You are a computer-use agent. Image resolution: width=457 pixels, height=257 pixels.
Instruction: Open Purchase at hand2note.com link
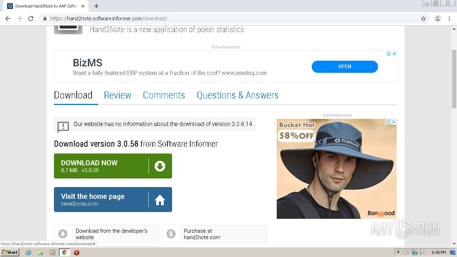pos(214,234)
